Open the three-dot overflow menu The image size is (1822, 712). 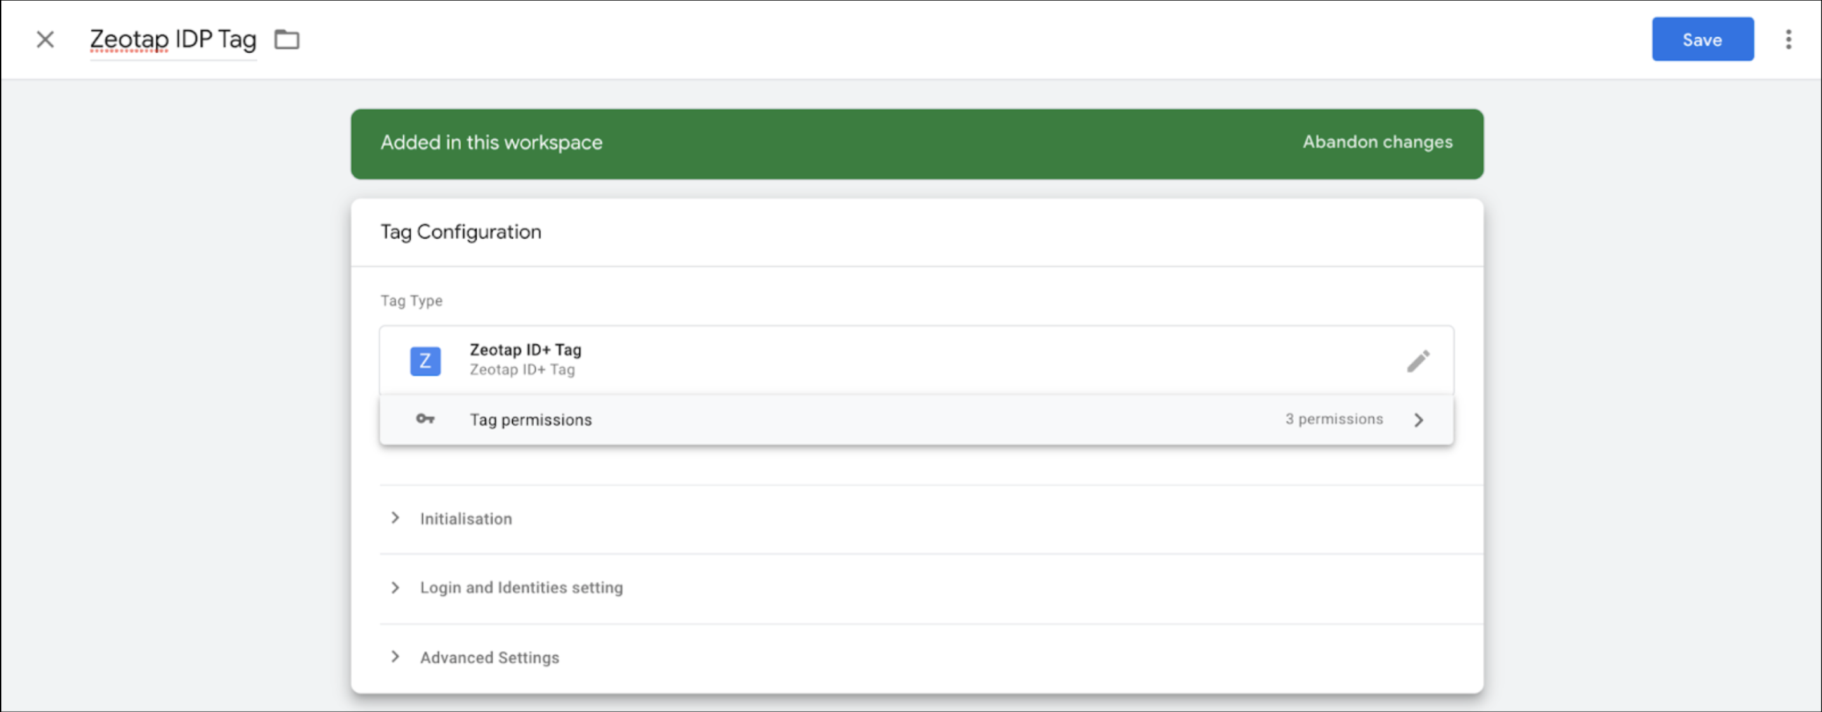[1788, 40]
